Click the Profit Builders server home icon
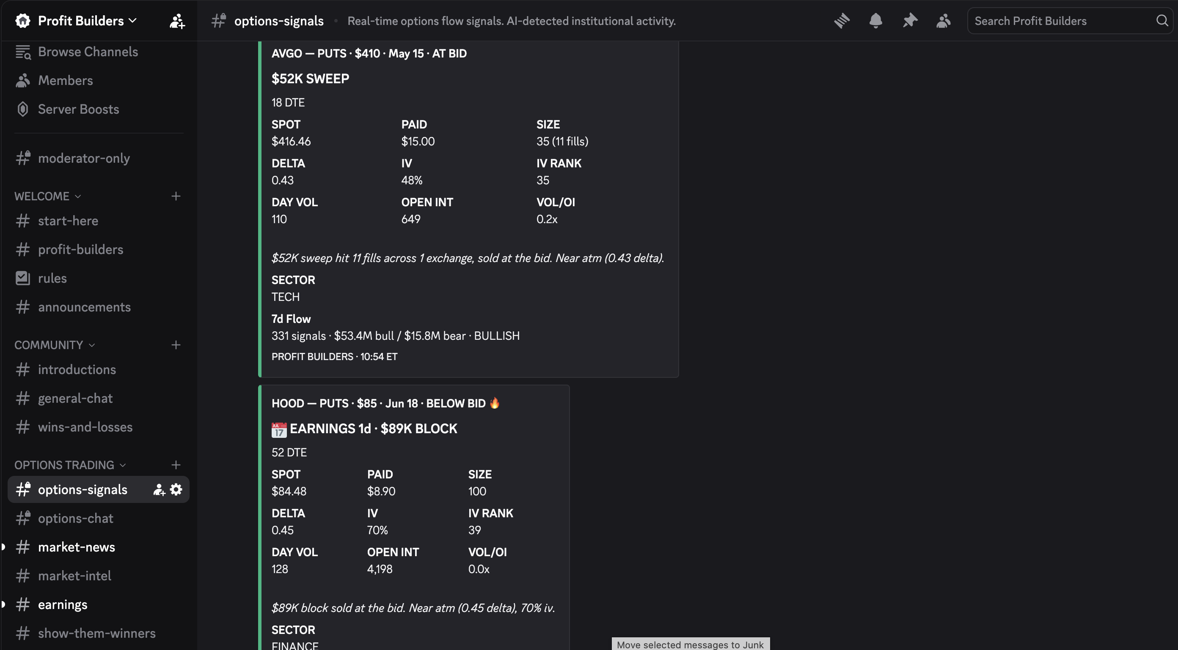The width and height of the screenshot is (1178, 650). (23, 21)
